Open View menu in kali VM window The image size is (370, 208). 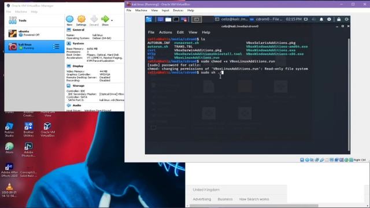[154, 10]
